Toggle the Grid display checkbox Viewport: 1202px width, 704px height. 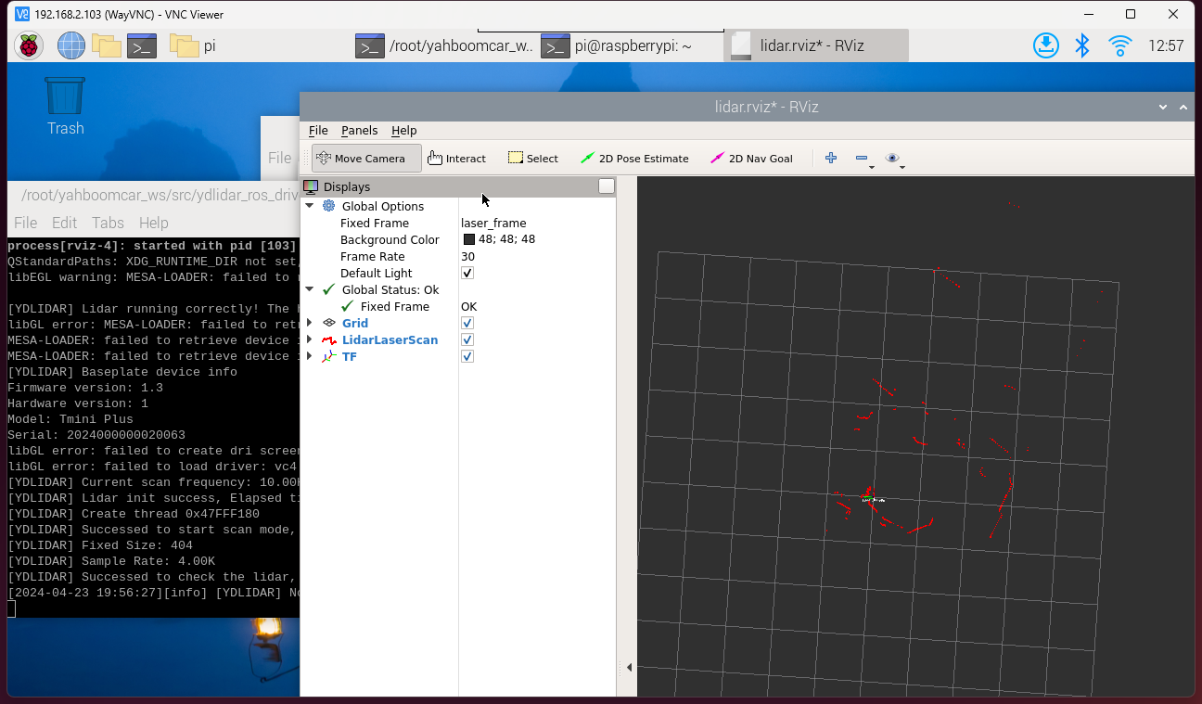tap(467, 323)
